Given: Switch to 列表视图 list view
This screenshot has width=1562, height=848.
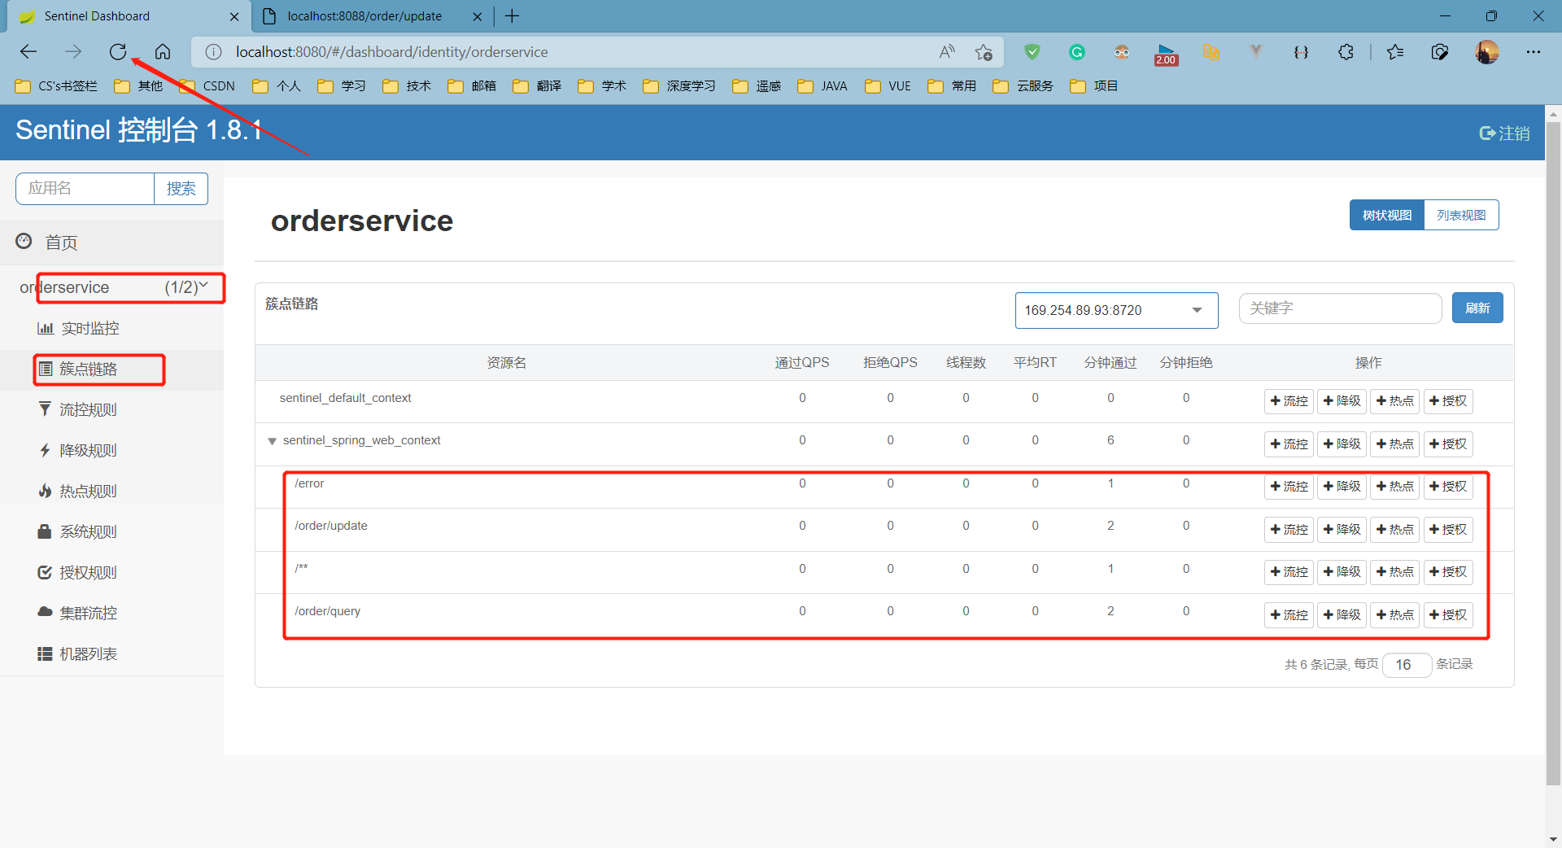Looking at the screenshot, I should tap(1461, 216).
